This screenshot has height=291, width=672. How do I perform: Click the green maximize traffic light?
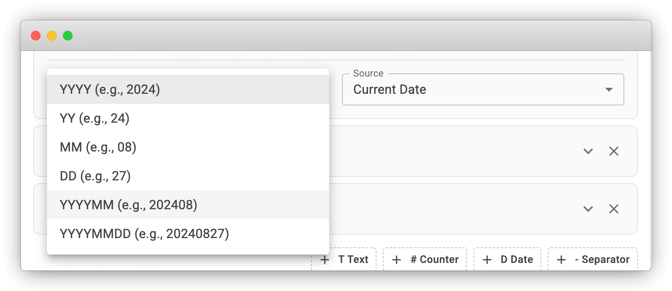pyautogui.click(x=67, y=36)
